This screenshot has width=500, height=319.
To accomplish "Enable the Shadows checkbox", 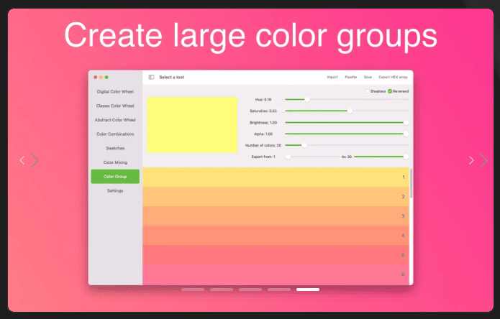I will (x=368, y=91).
